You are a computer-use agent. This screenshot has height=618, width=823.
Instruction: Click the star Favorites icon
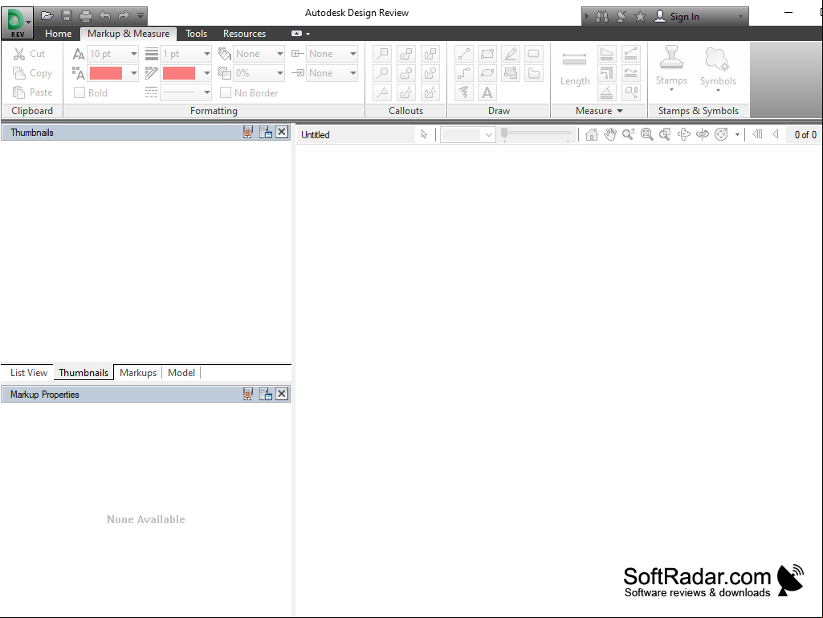640,17
